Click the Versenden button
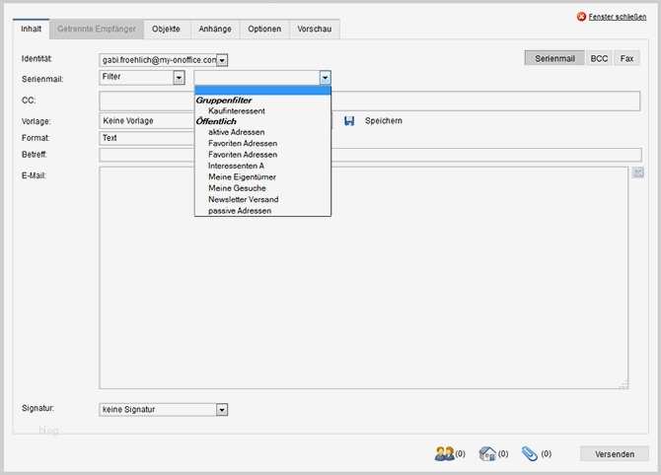This screenshot has width=661, height=475. (615, 454)
